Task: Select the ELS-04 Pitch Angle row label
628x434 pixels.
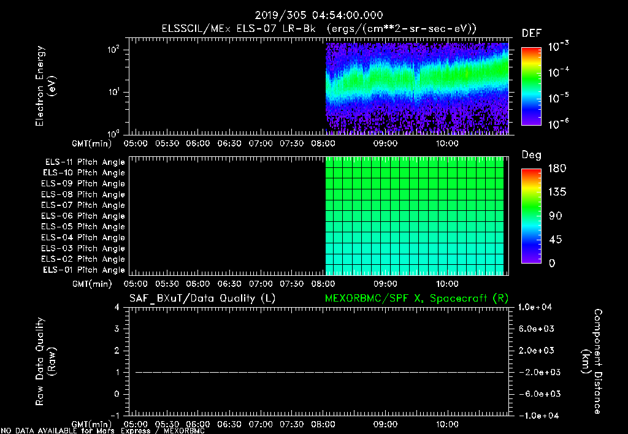Action: [x=83, y=238]
